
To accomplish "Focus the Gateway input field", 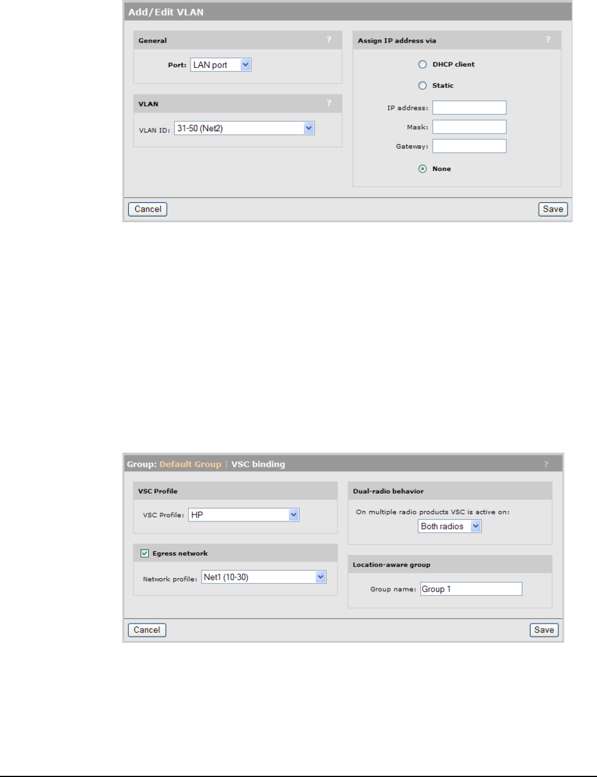I will click(x=469, y=146).
